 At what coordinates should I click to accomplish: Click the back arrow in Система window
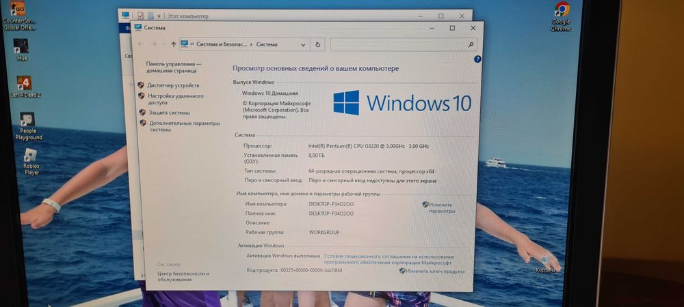[x=140, y=44]
